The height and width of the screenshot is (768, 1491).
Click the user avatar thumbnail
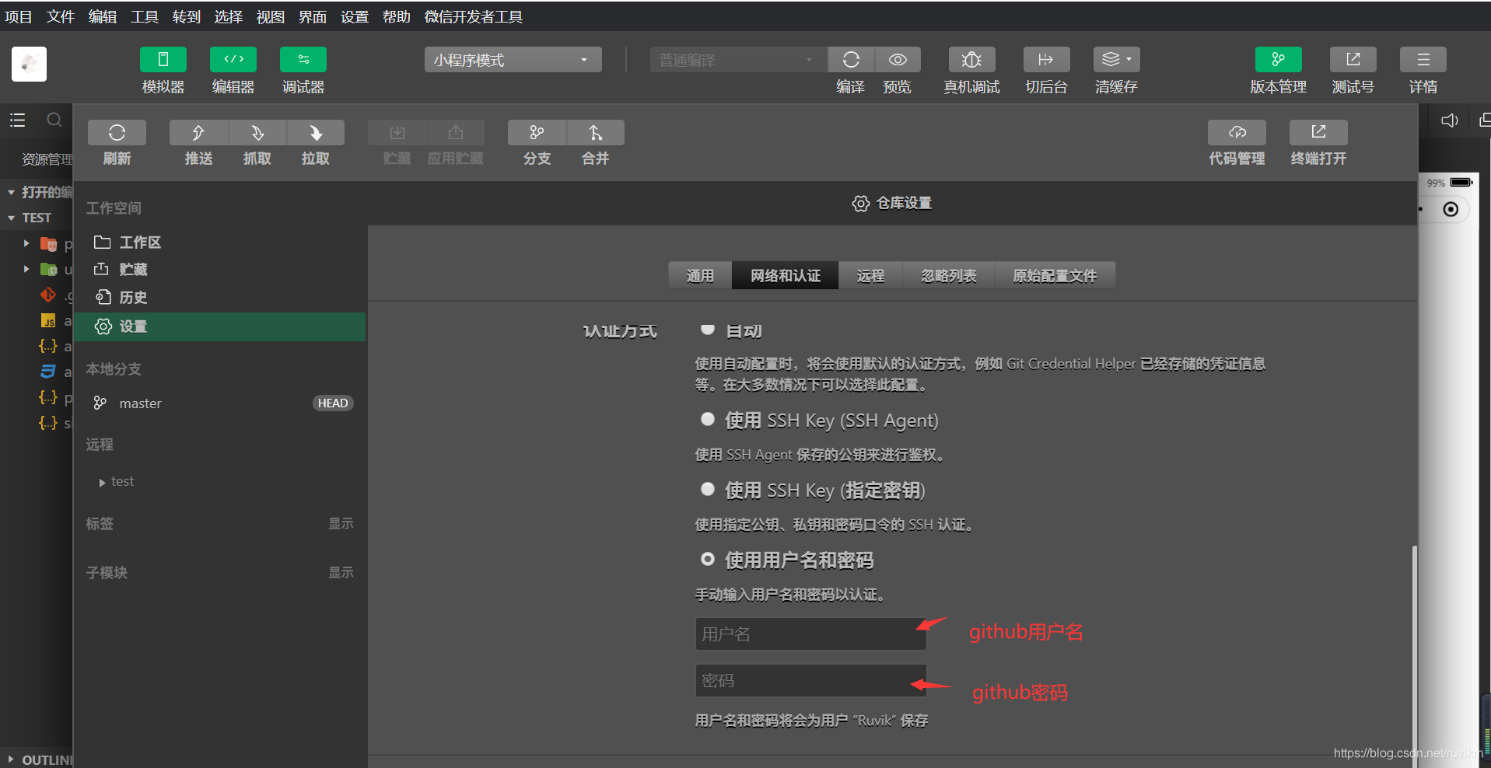coord(29,64)
